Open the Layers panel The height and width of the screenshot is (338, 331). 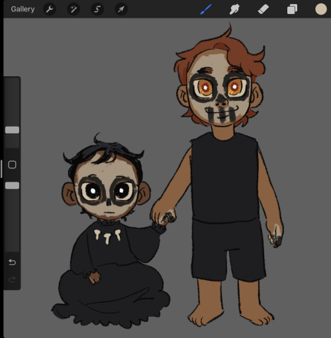click(x=292, y=9)
